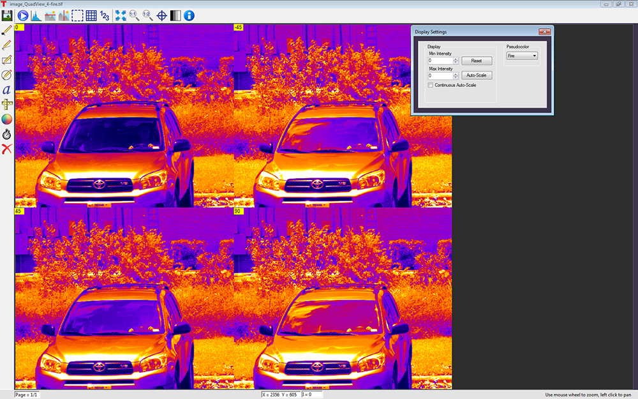Open the blue information icon
The image size is (638, 399).
pos(189,15)
